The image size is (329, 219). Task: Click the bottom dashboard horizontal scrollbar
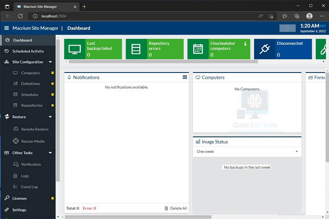138,217
